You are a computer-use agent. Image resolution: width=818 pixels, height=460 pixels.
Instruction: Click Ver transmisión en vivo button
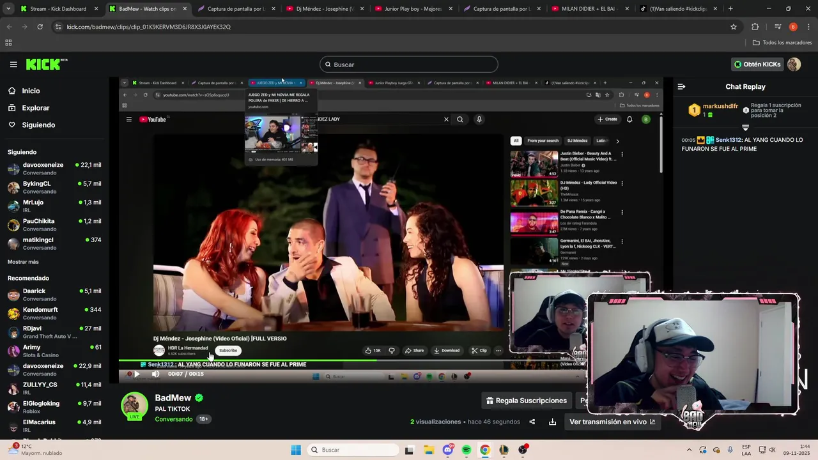click(x=612, y=422)
